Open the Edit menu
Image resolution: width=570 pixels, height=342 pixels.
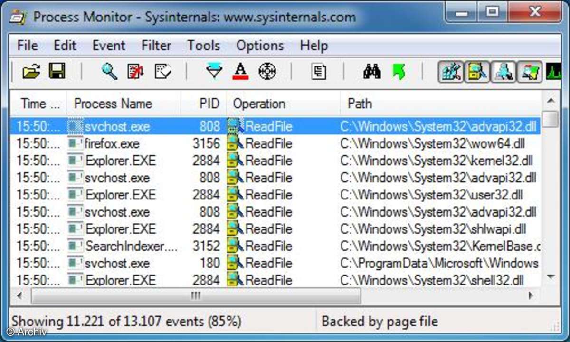pyautogui.click(x=65, y=46)
